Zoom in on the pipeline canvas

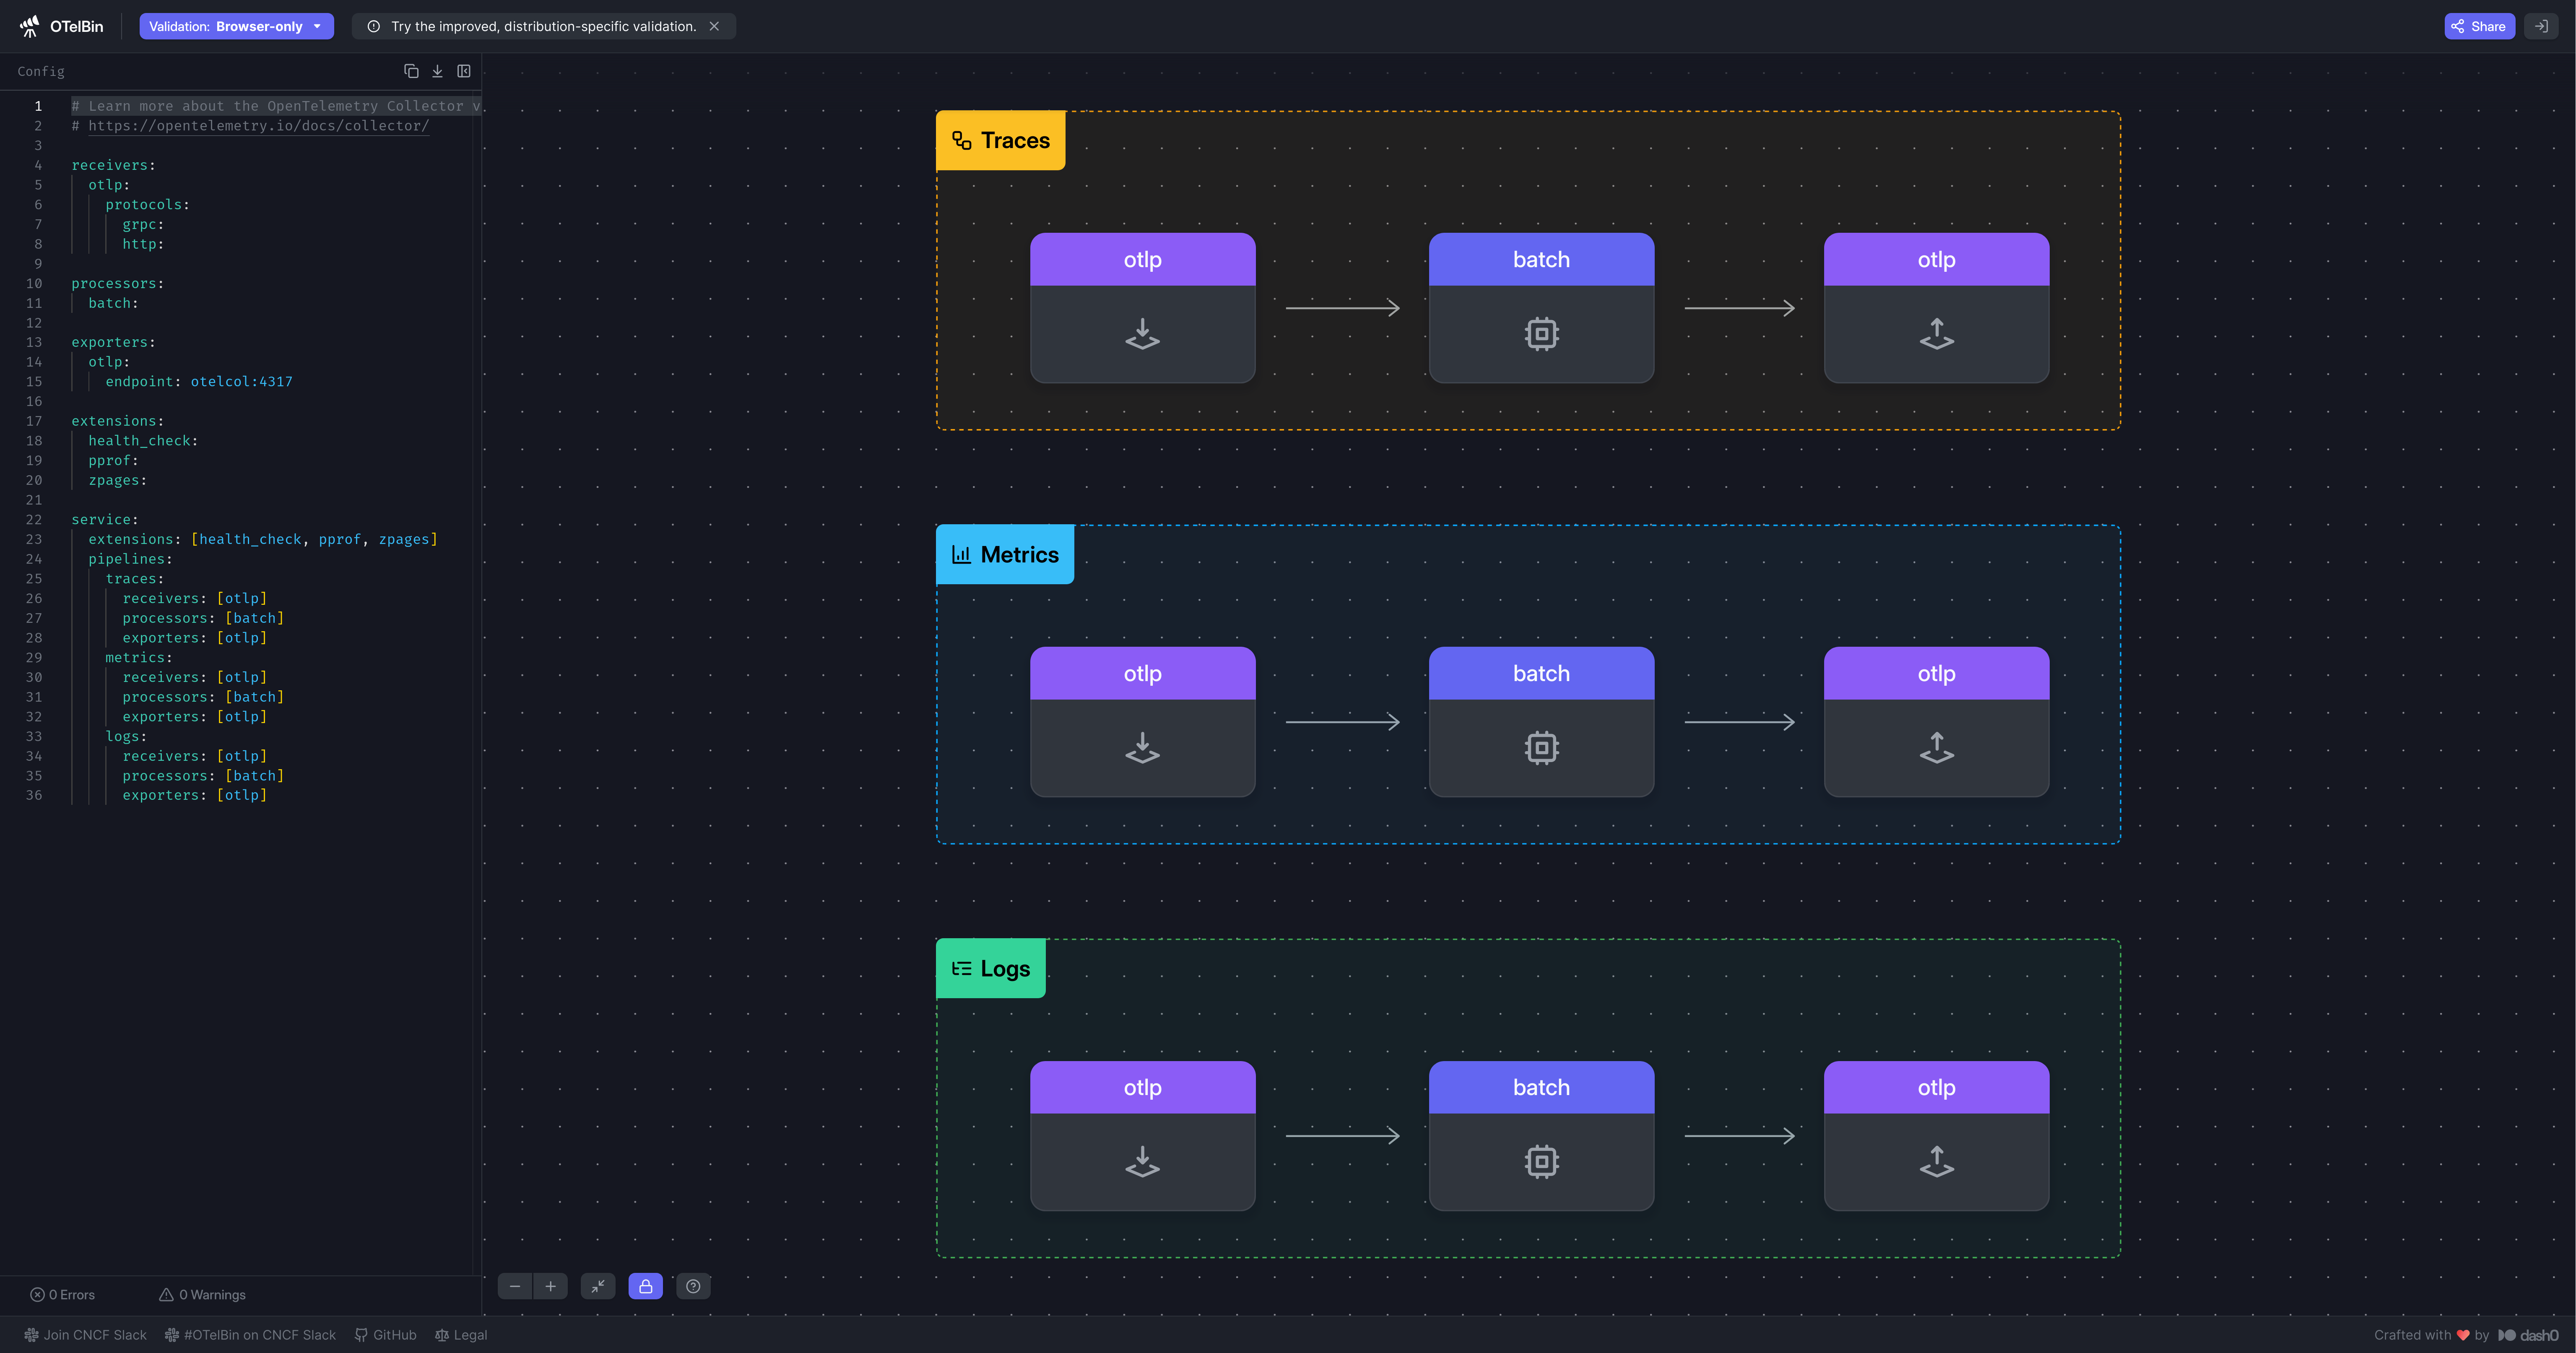click(550, 1286)
